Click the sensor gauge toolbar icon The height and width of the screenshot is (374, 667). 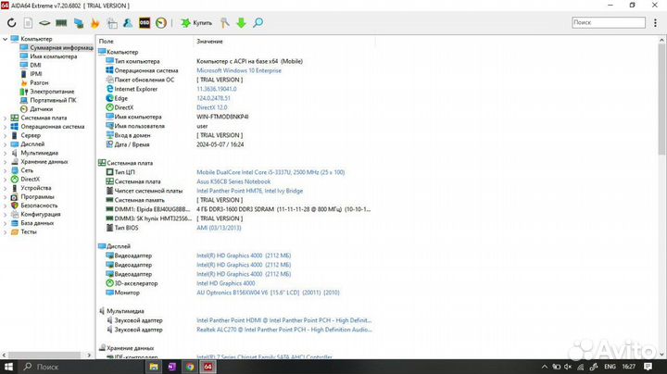point(161,23)
